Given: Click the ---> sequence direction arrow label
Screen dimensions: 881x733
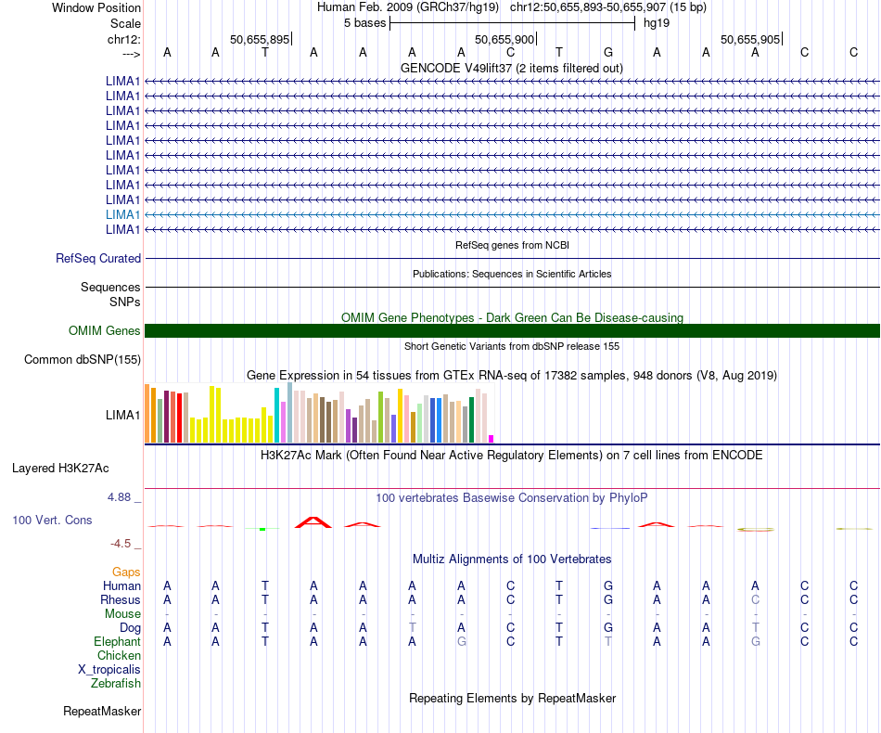Looking at the screenshot, I should 132,54.
